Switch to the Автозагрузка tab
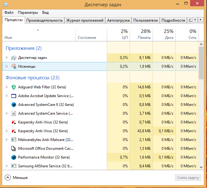 coord(118,20)
